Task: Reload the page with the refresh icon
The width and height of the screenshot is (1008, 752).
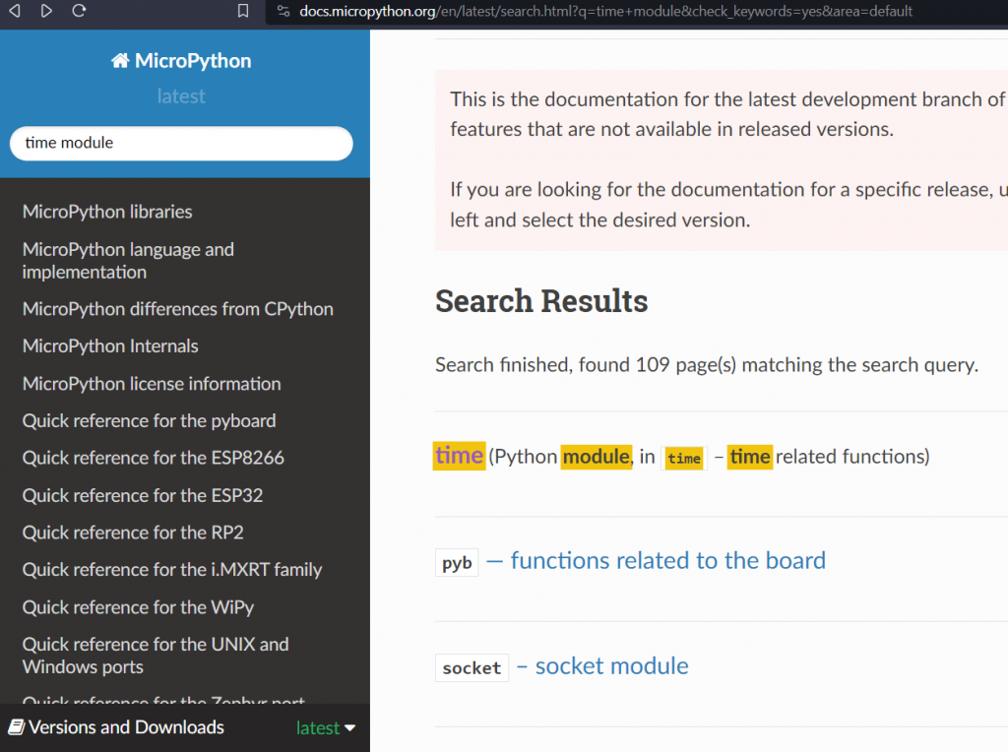Action: click(79, 10)
